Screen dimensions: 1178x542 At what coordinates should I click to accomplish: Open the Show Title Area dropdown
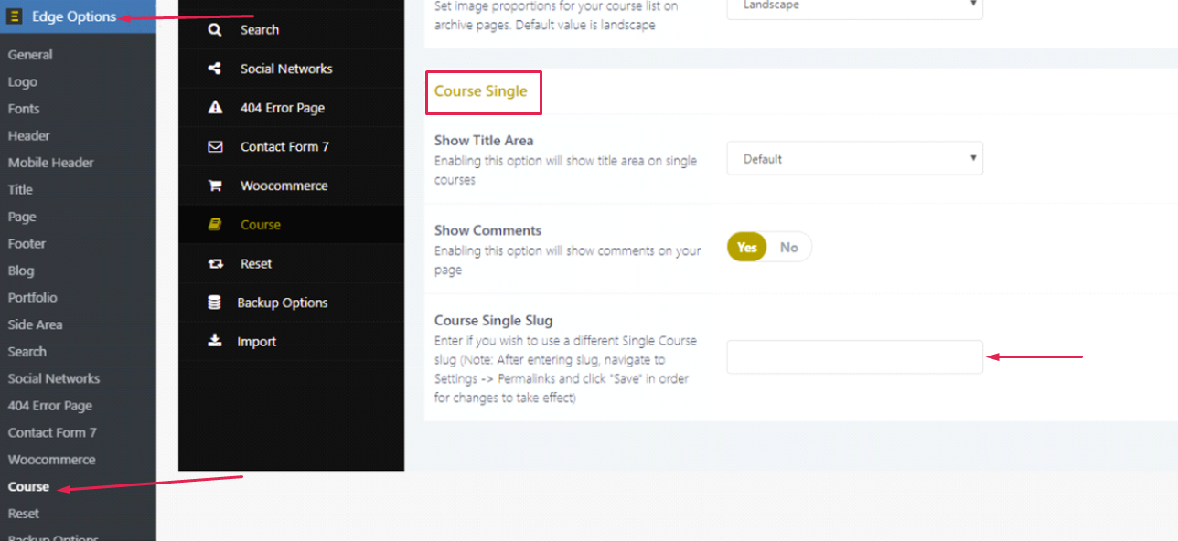coord(854,159)
